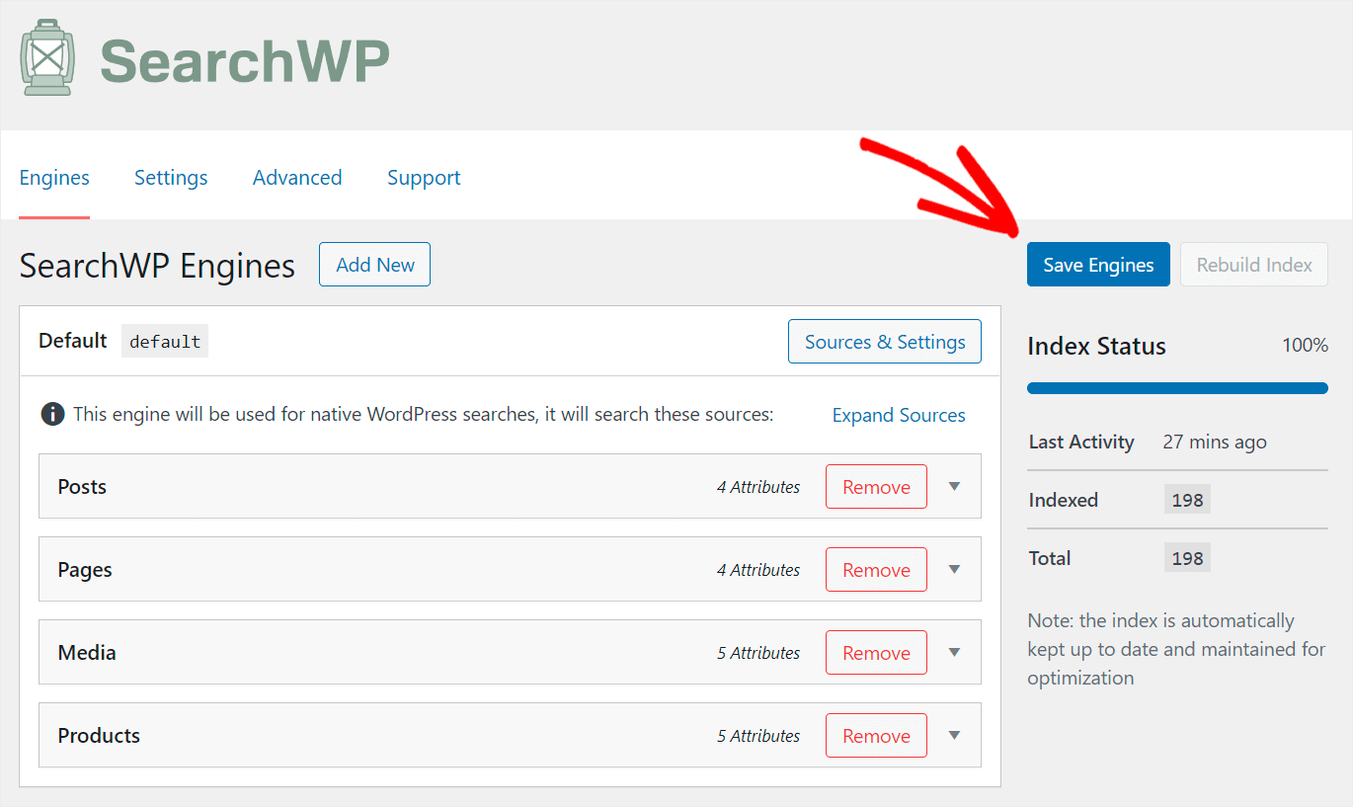Screen dimensions: 1353x807
Task: Open the Engines tab
Action: click(54, 178)
